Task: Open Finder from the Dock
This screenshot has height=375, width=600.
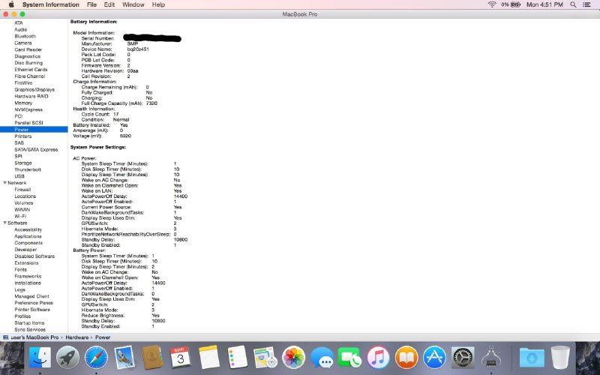Action: tap(40, 358)
